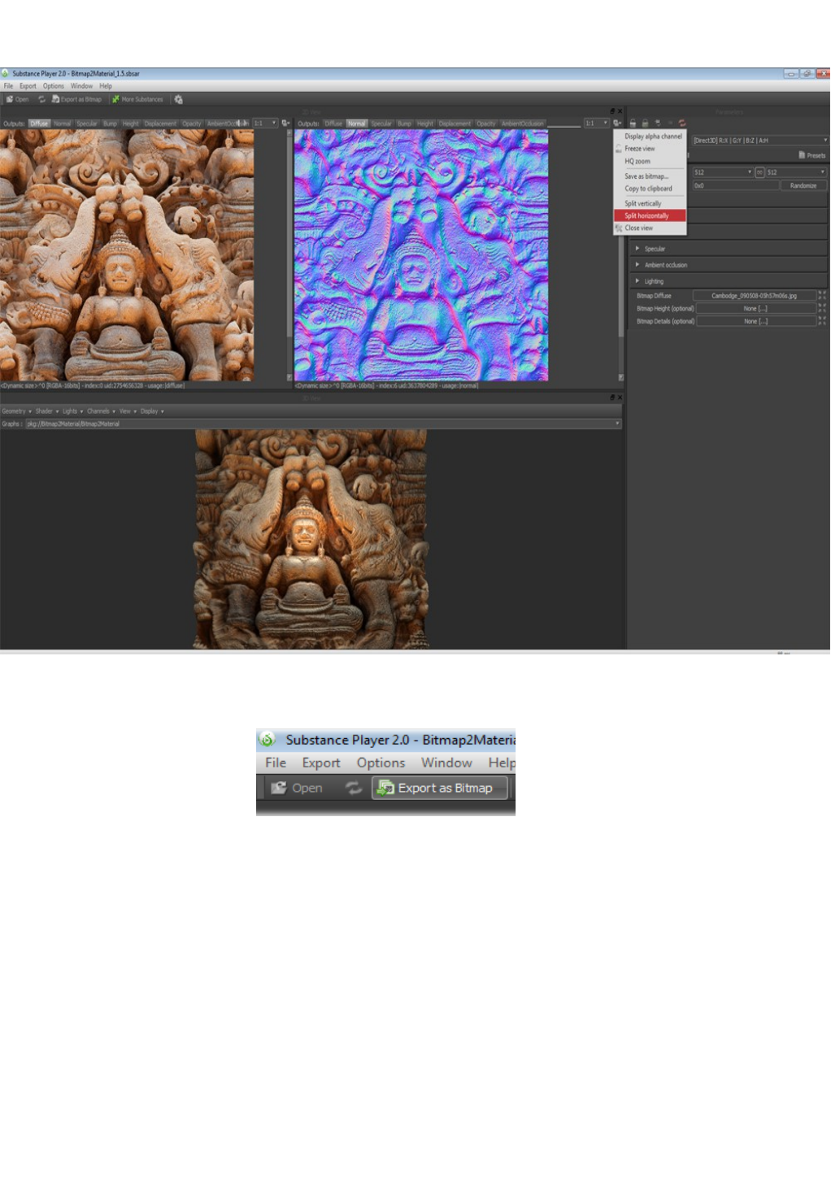Toggle Freeze view in the popup menu
This screenshot has height=1182, width=831.
(650, 149)
